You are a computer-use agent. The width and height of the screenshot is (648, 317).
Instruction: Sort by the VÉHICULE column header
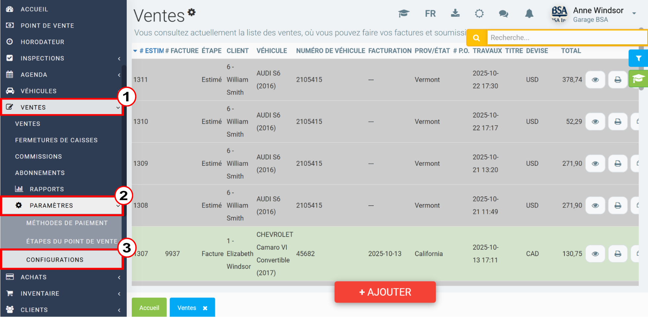pos(272,51)
